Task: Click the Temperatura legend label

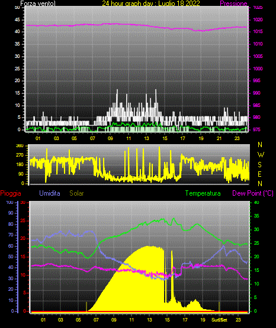Action: [203, 193]
